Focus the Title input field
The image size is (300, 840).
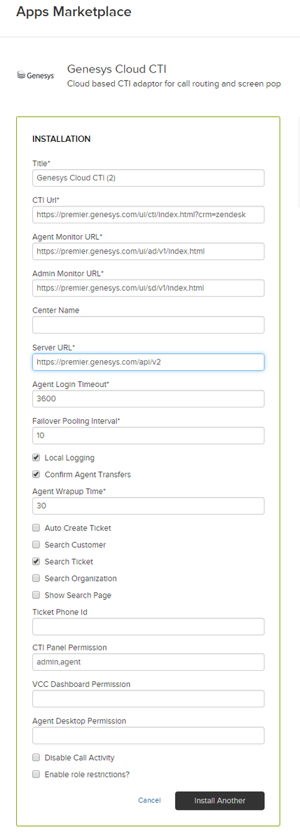[148, 178]
